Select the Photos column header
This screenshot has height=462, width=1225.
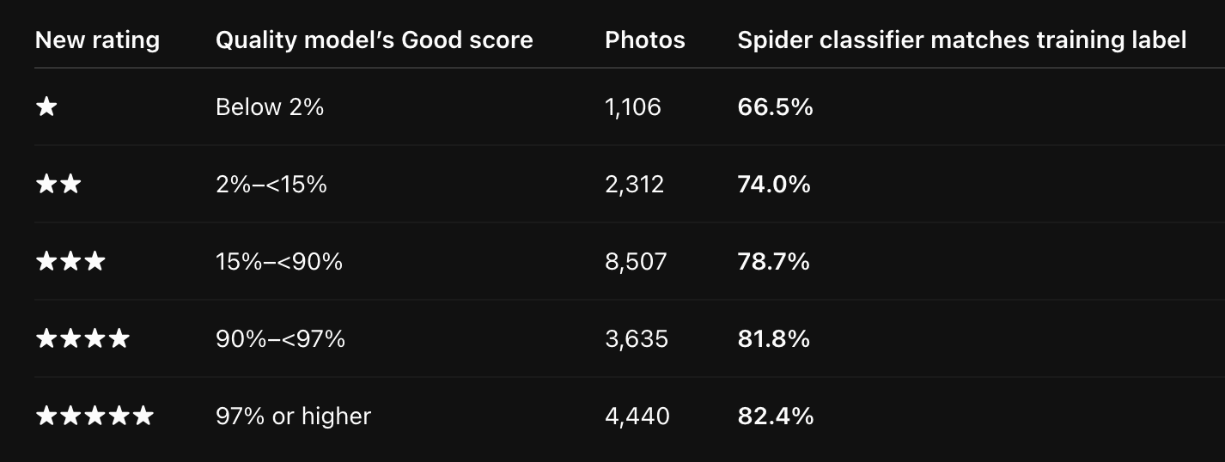tap(645, 40)
